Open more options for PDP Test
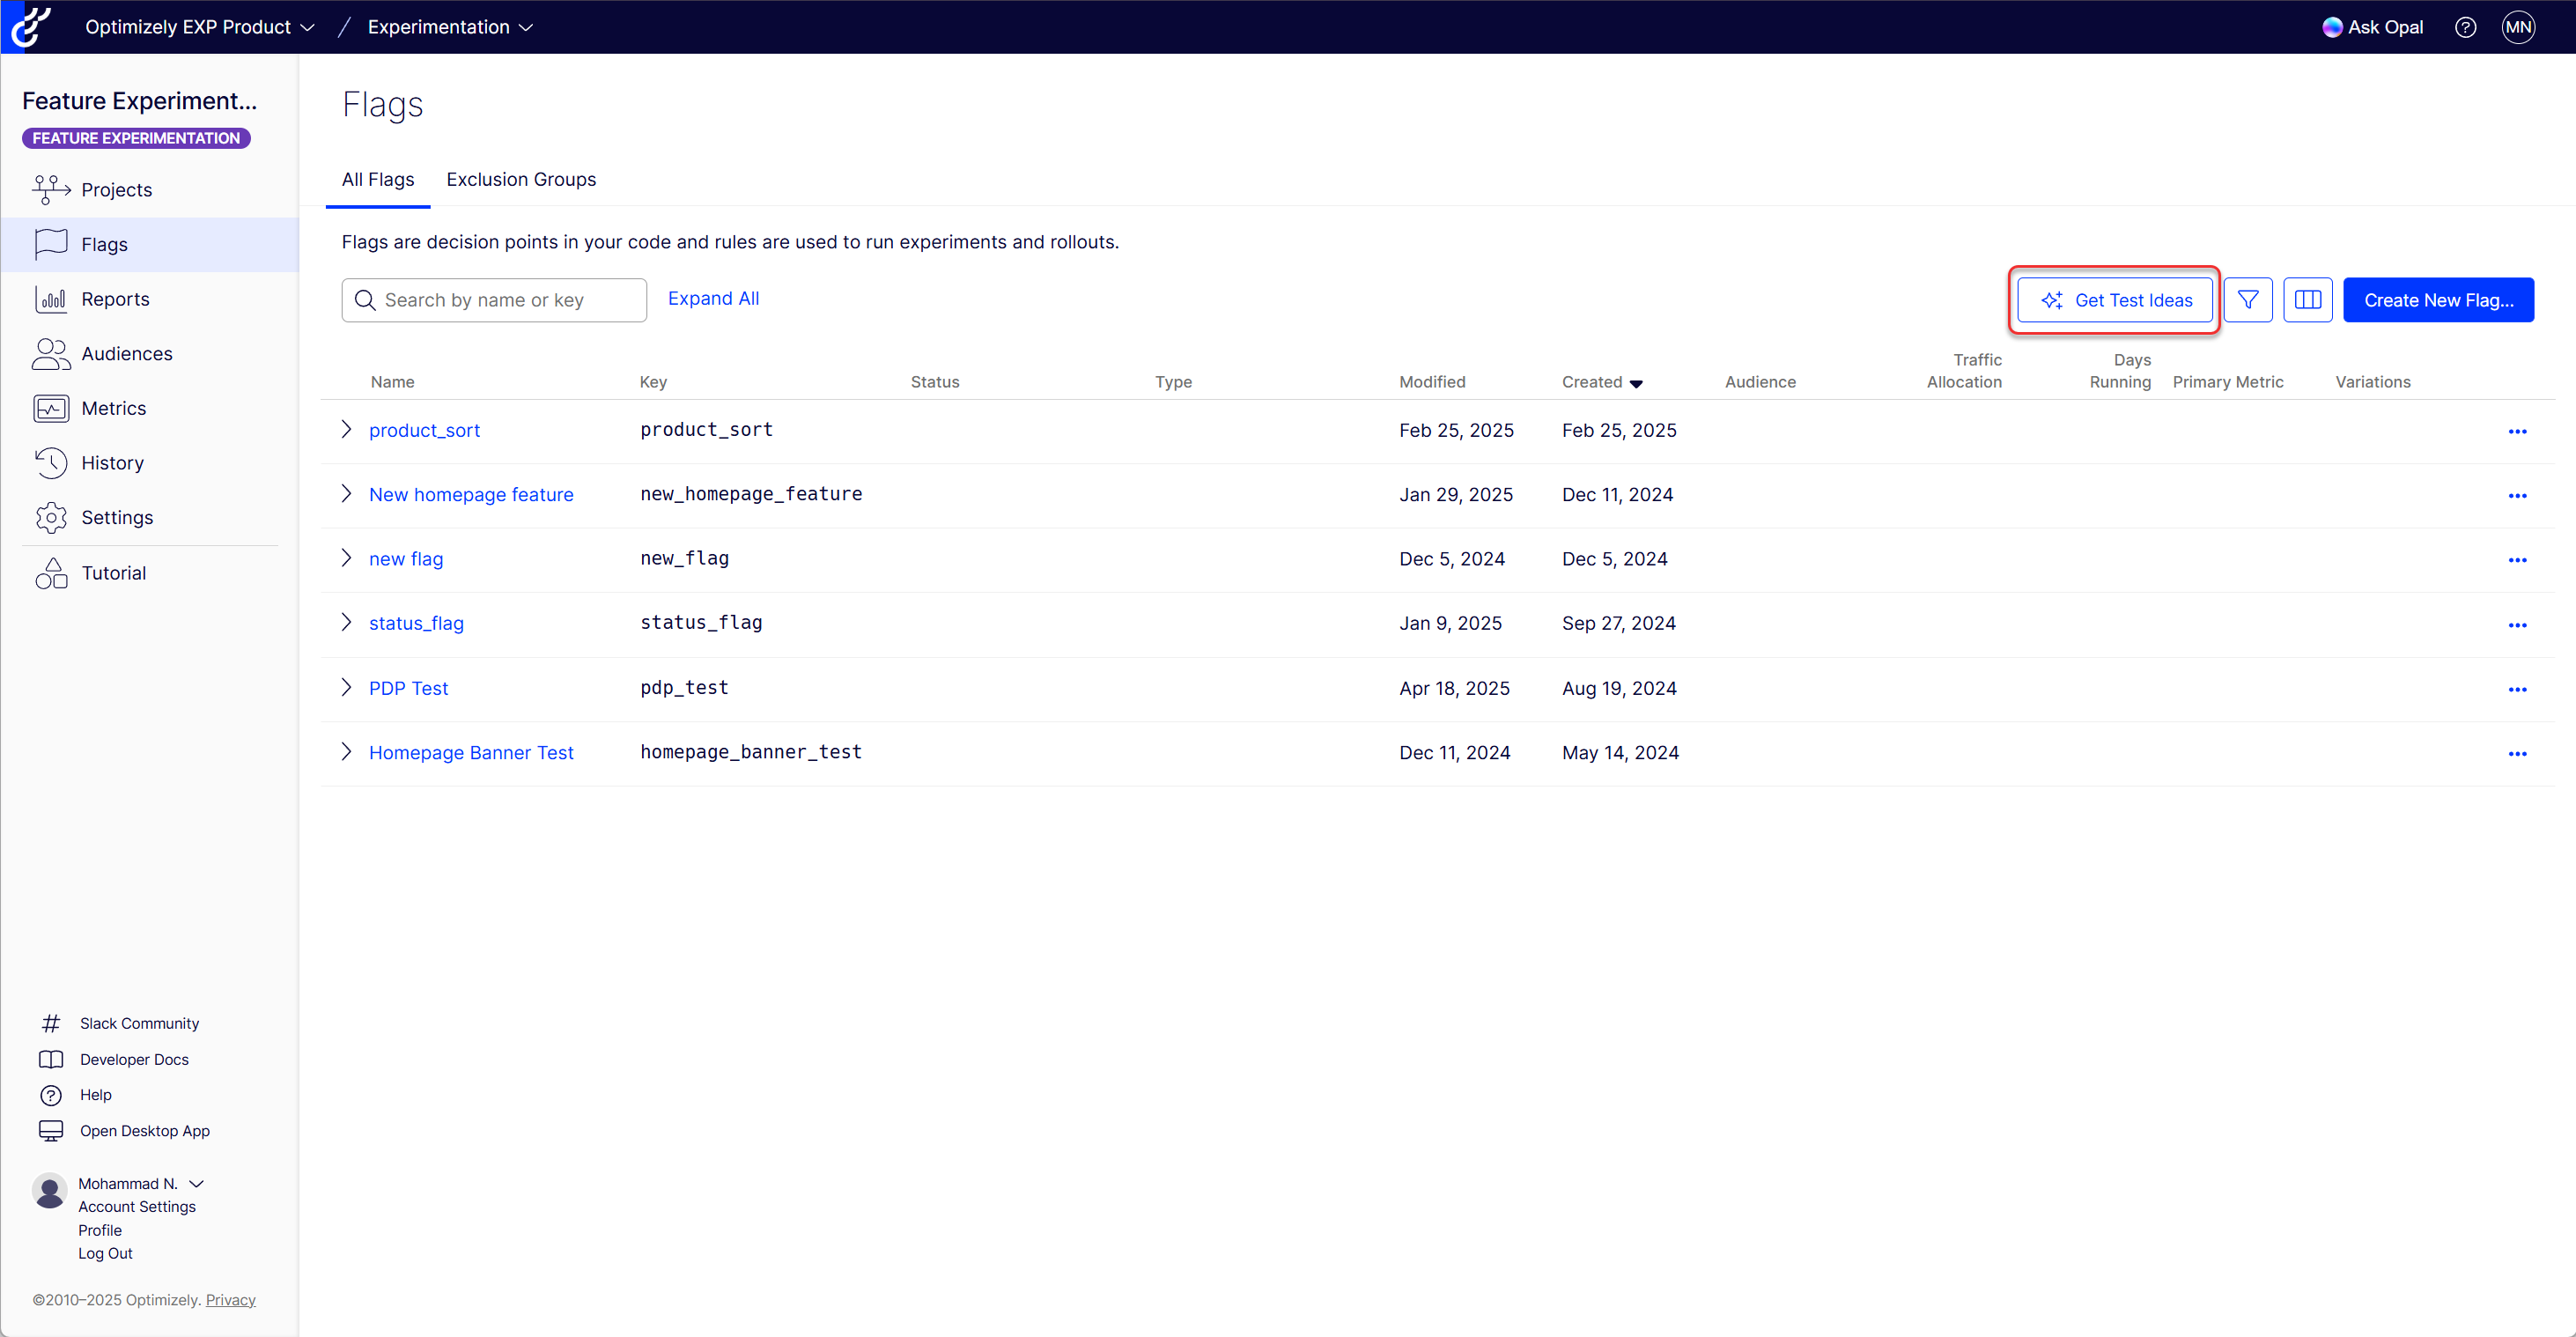The image size is (2576, 1337). click(x=2516, y=689)
